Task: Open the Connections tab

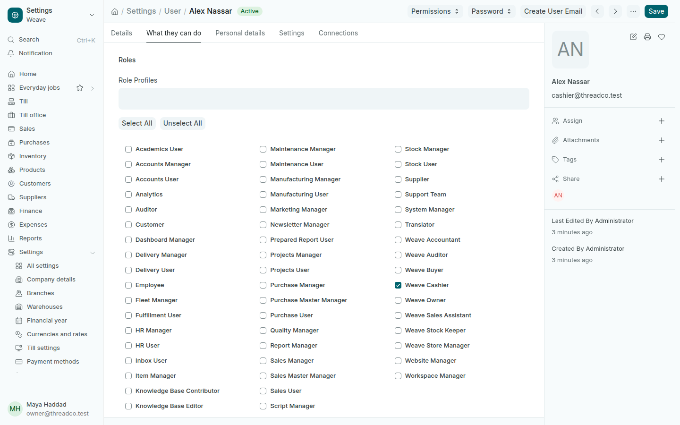Action: (338, 33)
